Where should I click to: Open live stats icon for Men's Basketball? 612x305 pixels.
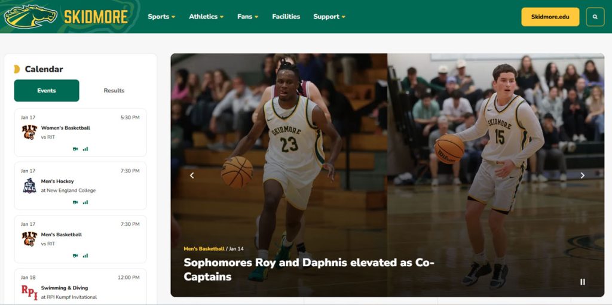(x=85, y=255)
